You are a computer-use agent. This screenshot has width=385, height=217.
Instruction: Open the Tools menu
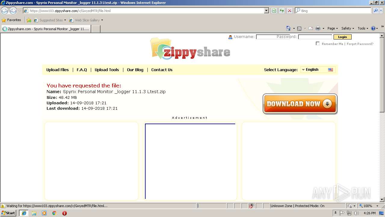point(363,28)
